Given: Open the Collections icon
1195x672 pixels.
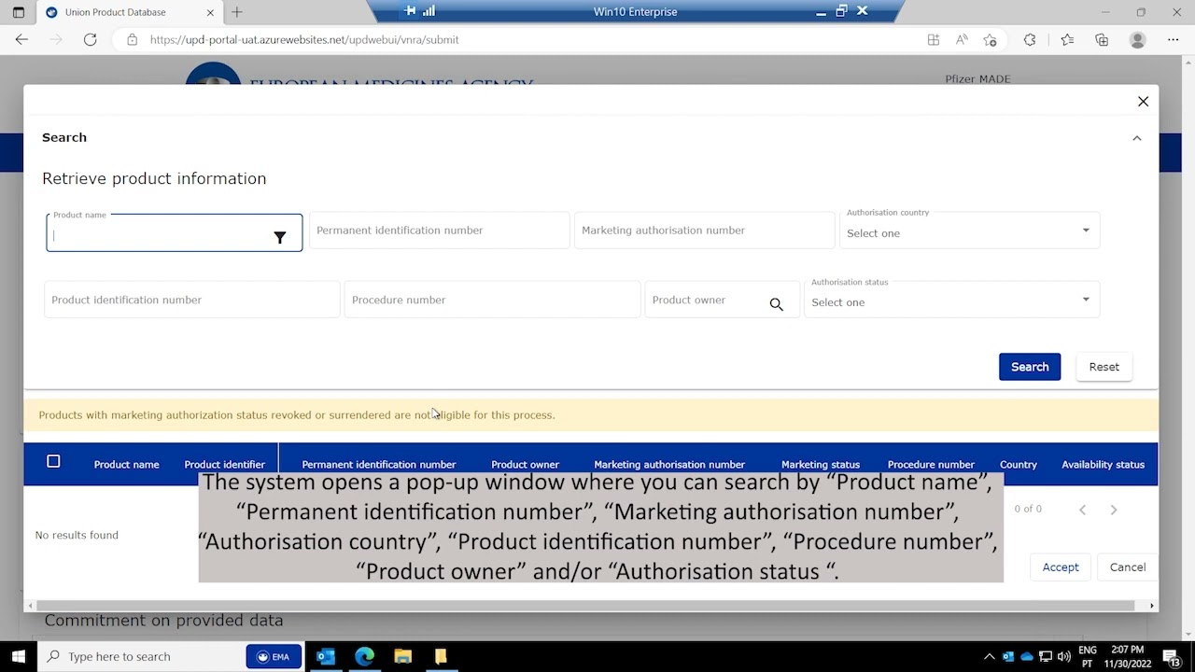Looking at the screenshot, I should click(x=1102, y=39).
